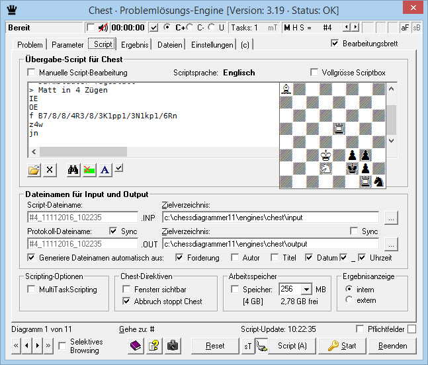Click the script box scroll-up arrow
Image resolution: width=428 pixels, height=365 pixels.
click(x=391, y=89)
